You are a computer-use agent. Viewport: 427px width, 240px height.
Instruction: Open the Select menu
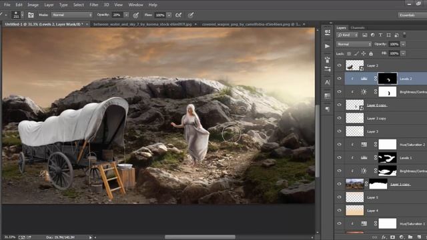click(x=79, y=5)
